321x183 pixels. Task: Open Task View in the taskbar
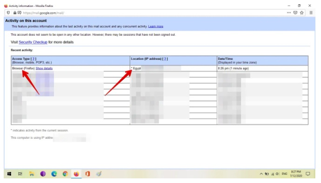20,174
